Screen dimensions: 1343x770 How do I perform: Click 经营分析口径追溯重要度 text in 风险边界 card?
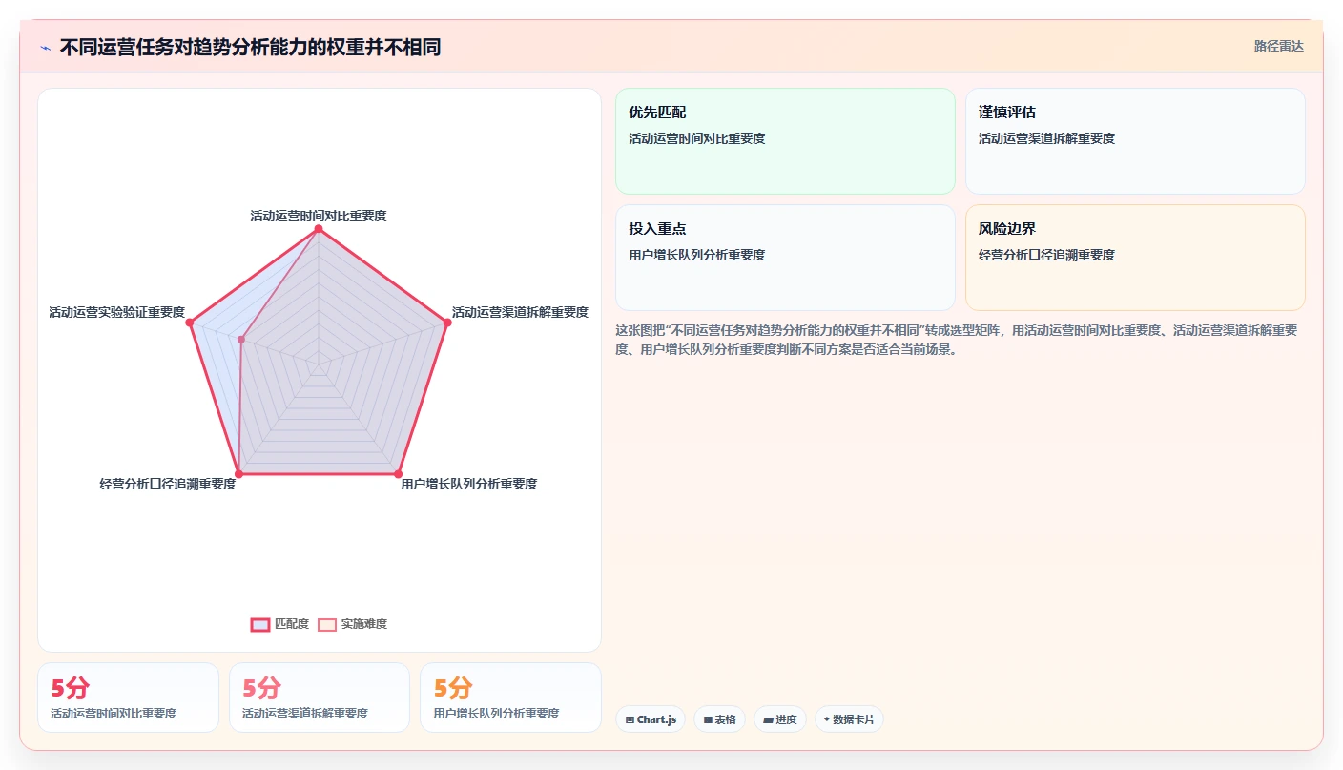pyautogui.click(x=1046, y=255)
